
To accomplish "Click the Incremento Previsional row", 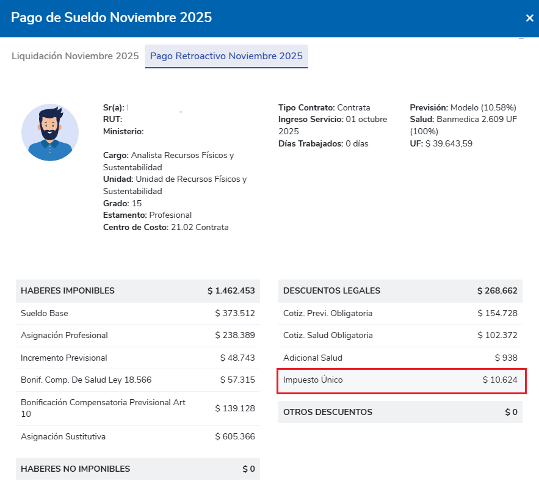I will click(137, 358).
